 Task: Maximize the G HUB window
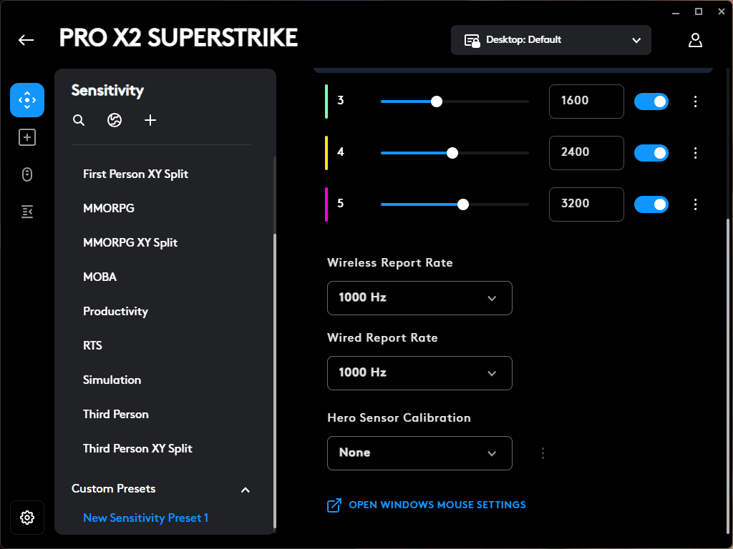tap(699, 11)
